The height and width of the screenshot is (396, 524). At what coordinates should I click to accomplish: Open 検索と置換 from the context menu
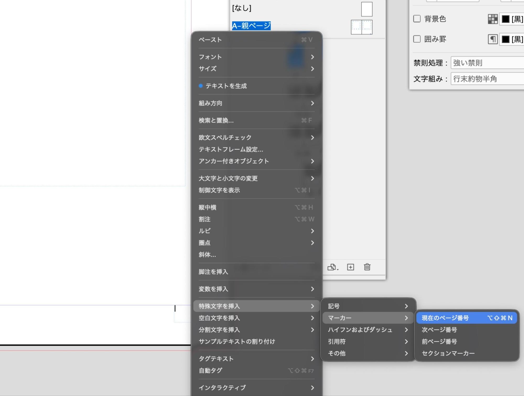256,120
